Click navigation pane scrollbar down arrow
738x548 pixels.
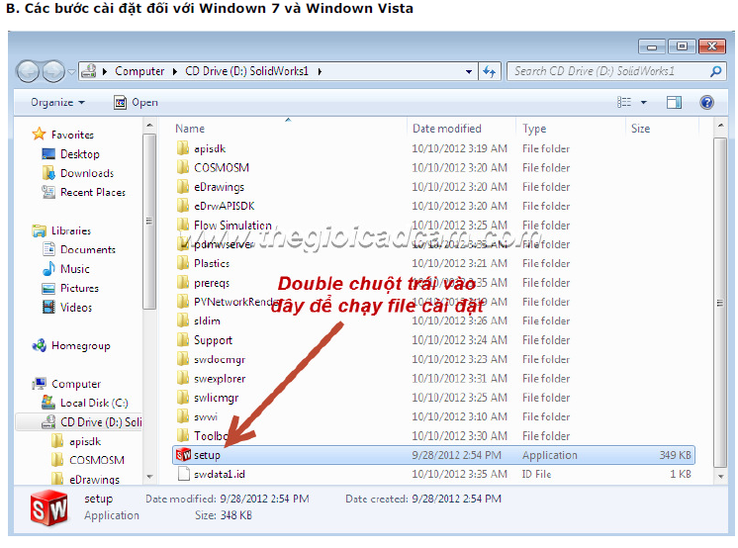pyautogui.click(x=149, y=477)
